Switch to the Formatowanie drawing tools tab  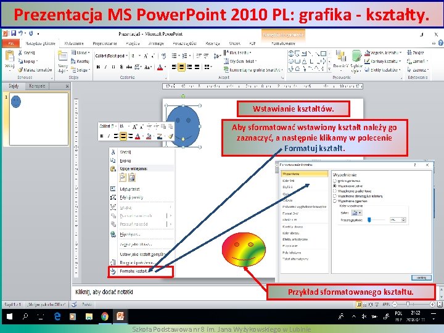pyautogui.click(x=284, y=43)
